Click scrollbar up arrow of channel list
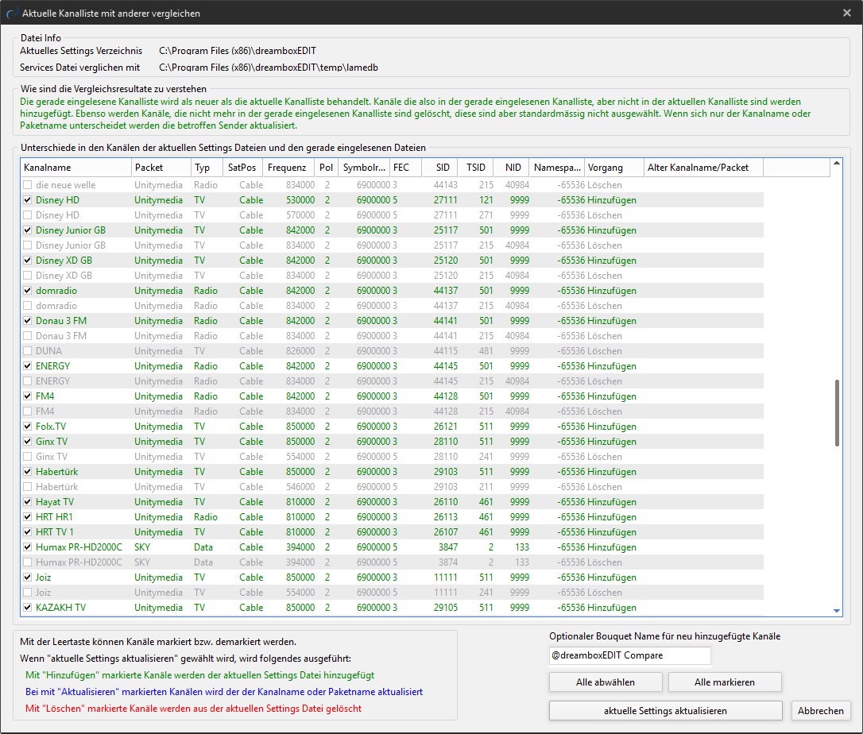Viewport: 863px width, 734px height. click(837, 164)
